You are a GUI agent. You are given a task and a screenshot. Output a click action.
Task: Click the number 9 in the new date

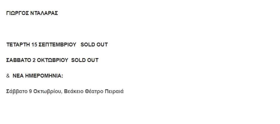click(x=30, y=91)
